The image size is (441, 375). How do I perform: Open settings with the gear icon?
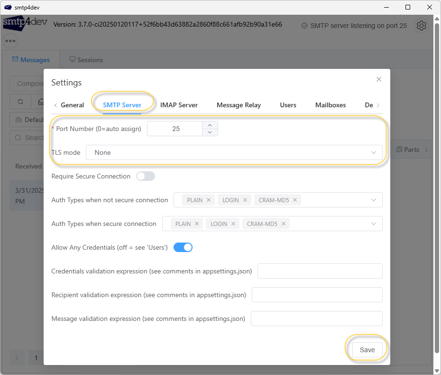(421, 26)
